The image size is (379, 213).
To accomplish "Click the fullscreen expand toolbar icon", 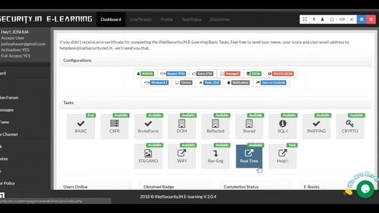I will (304, 20).
